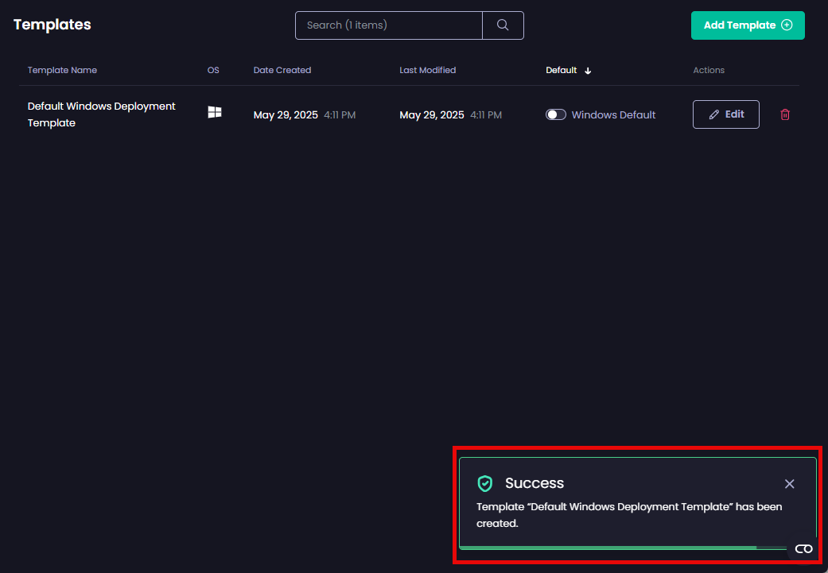The width and height of the screenshot is (828, 573).
Task: Click the green notification progress bar
Action: [x=608, y=548]
